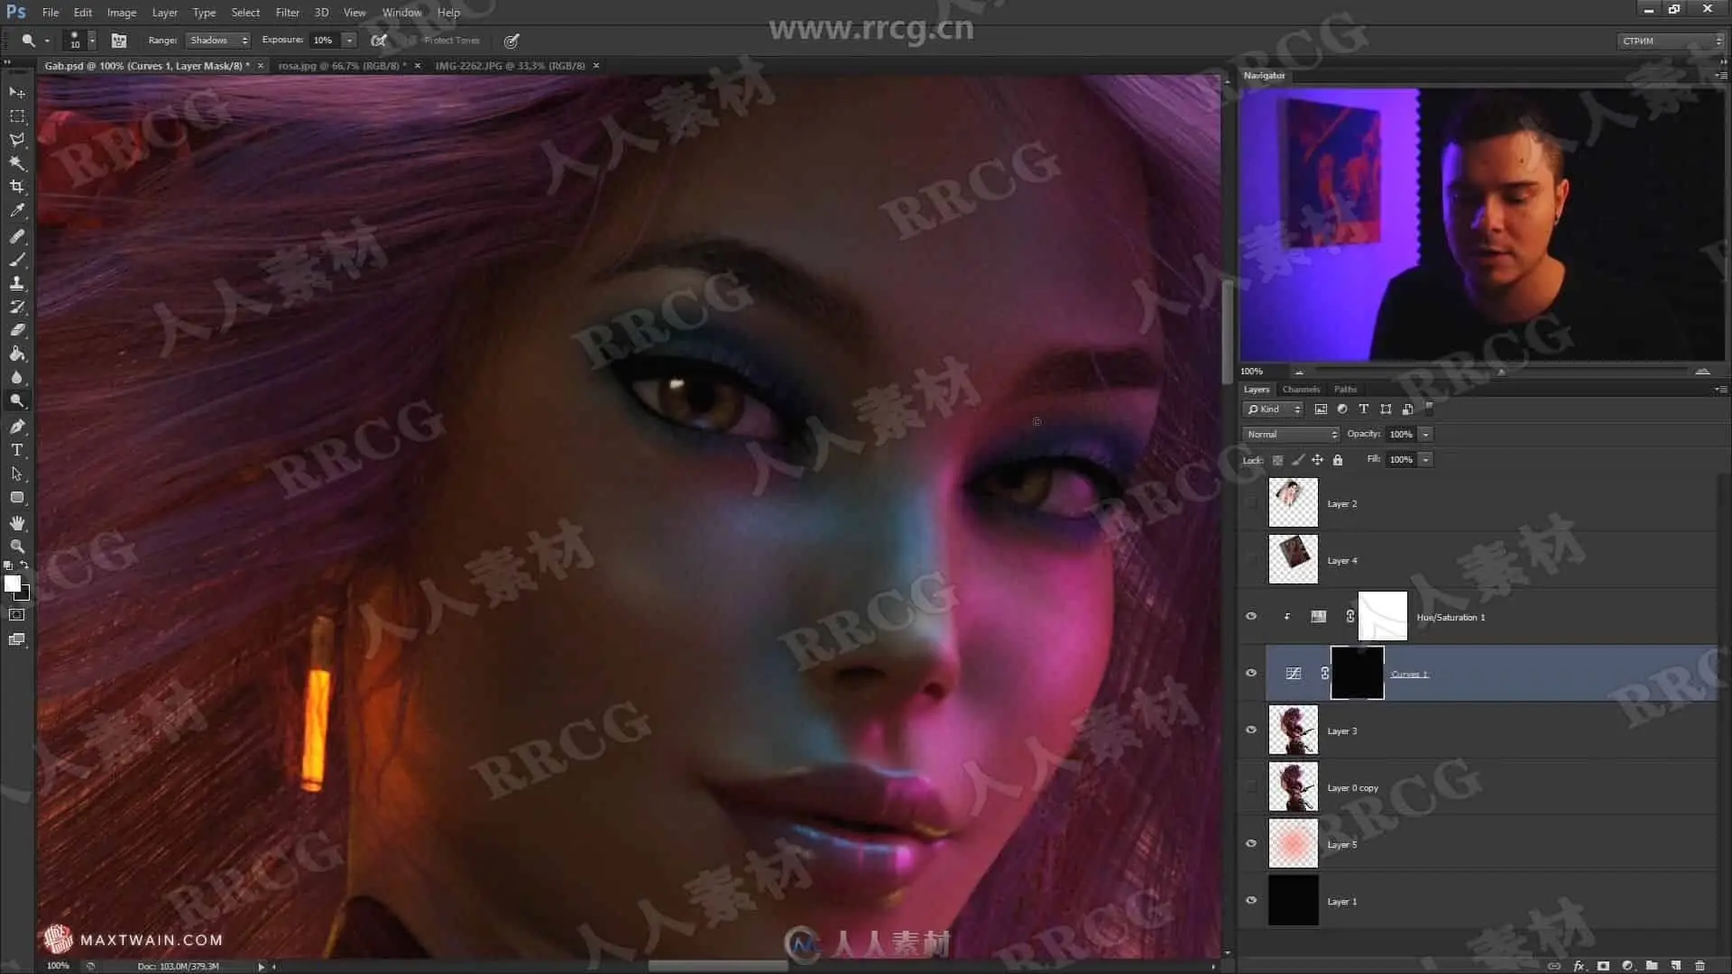Select the Healing Brush tool

click(17, 236)
